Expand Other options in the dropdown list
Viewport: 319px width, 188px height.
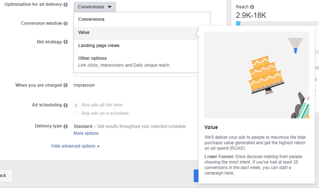[92, 58]
